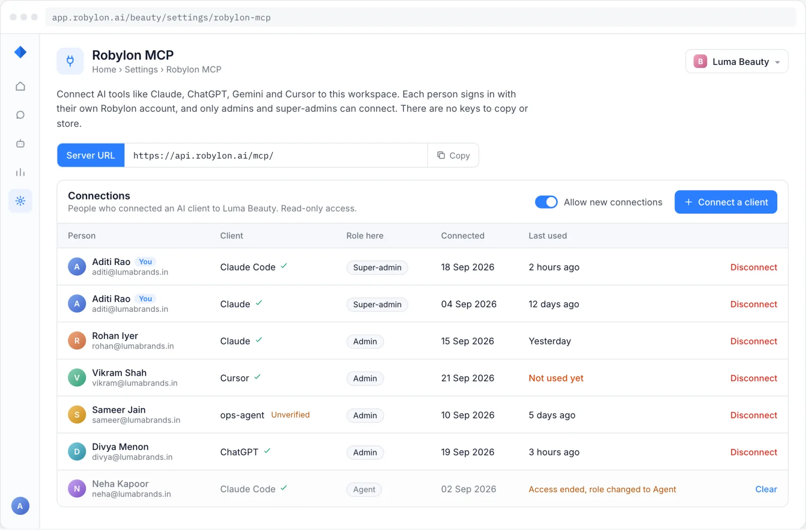Click the Client column header
Image resolution: width=806 pixels, height=530 pixels.
click(232, 235)
